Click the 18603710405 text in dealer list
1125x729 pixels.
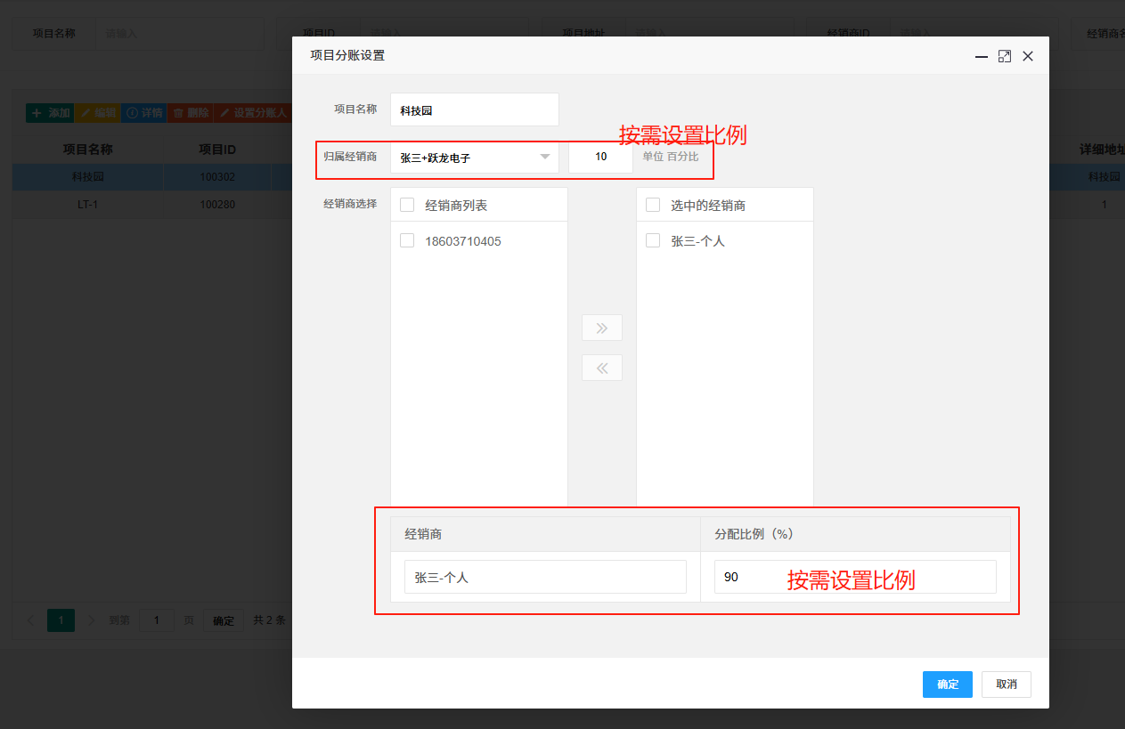pos(463,241)
